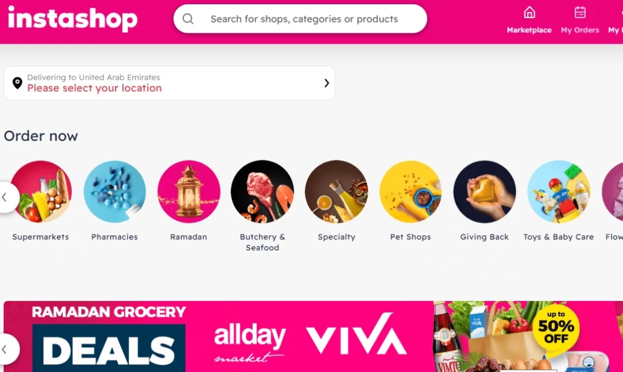Click the instashop logo
The height and width of the screenshot is (372, 623).
coord(73,19)
